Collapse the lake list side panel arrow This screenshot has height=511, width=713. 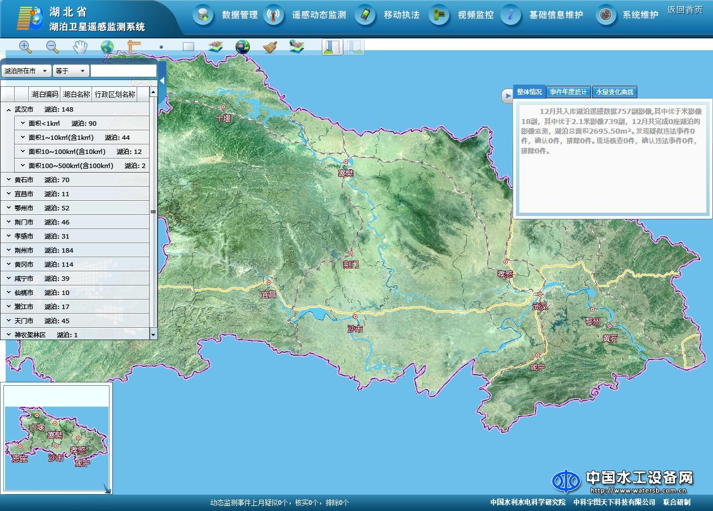(162, 81)
